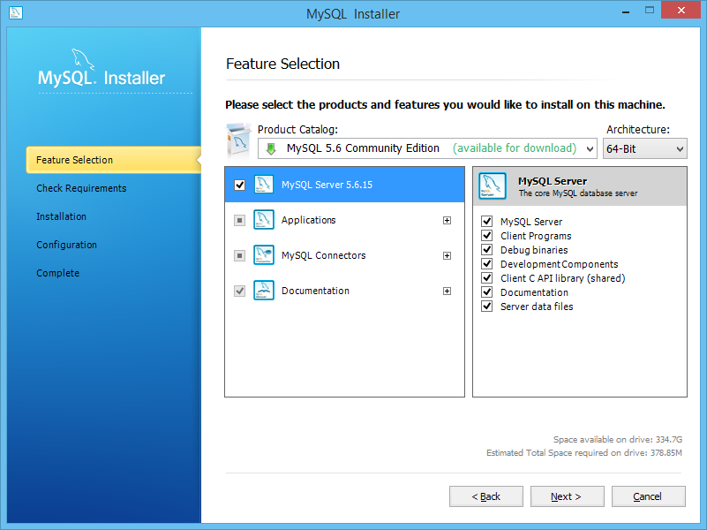Open the Product Catalog dropdown
Viewport: 707px width, 530px height.
pos(427,148)
